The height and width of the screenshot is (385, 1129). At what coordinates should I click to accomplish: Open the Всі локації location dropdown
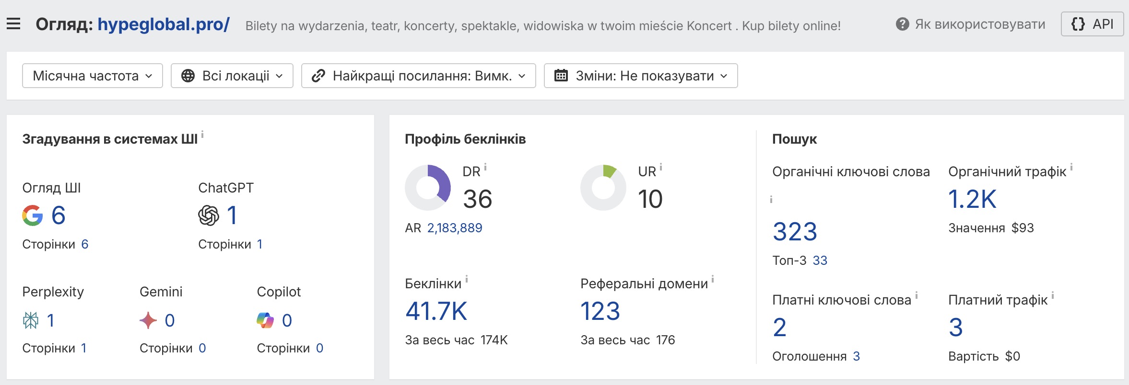(x=232, y=76)
